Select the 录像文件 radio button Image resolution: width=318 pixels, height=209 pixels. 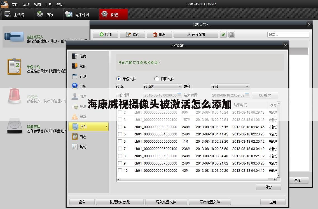(x=119, y=79)
